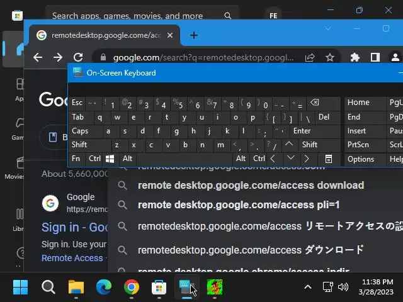Open Windows Start menu

click(20, 287)
